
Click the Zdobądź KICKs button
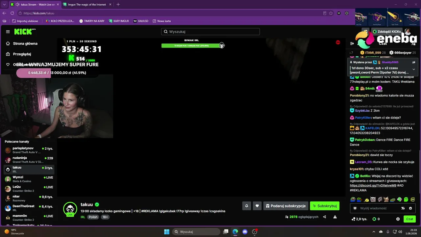click(x=387, y=32)
